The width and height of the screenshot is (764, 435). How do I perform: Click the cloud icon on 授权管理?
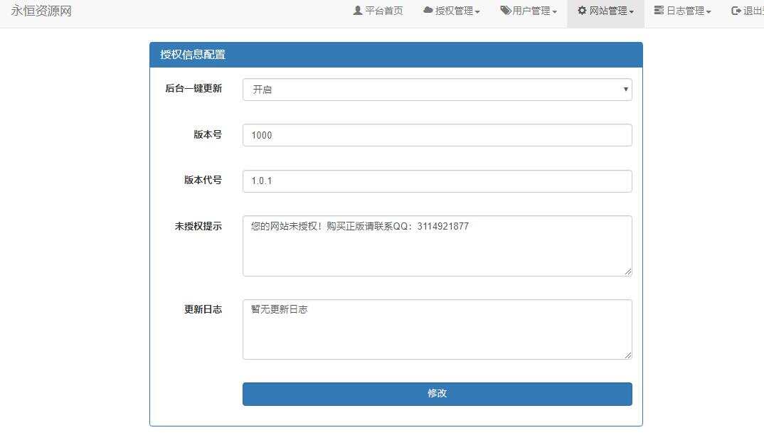pyautogui.click(x=427, y=11)
